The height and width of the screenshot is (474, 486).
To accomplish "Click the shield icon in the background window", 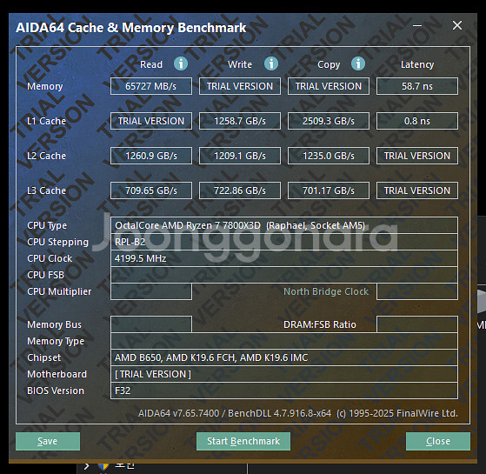I will tap(103, 466).
